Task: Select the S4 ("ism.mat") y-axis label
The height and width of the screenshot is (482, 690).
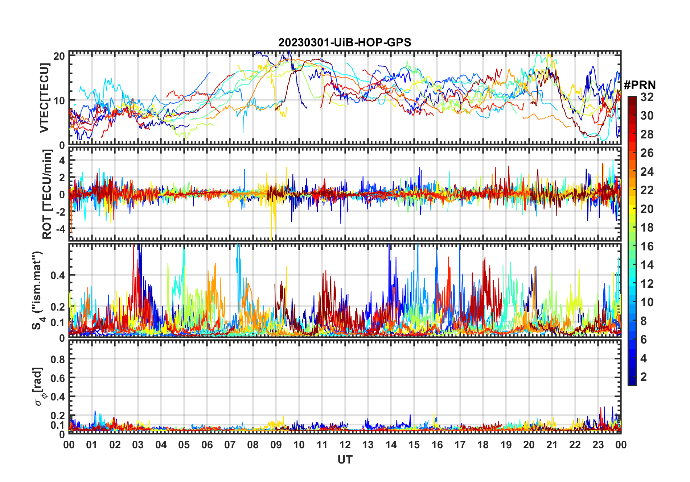Action: (x=38, y=290)
